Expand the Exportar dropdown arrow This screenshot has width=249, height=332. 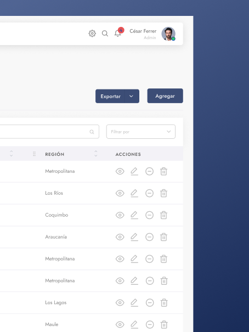point(132,96)
